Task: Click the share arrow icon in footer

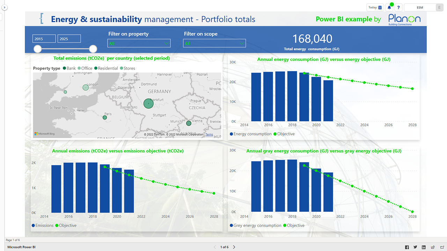Action: coord(433,247)
